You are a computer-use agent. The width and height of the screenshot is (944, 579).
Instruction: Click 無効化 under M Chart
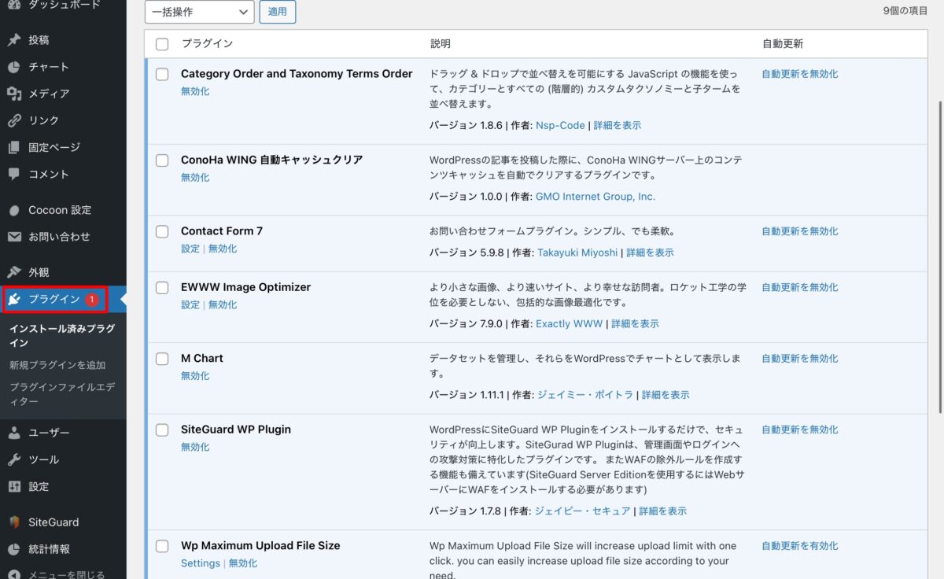[195, 376]
